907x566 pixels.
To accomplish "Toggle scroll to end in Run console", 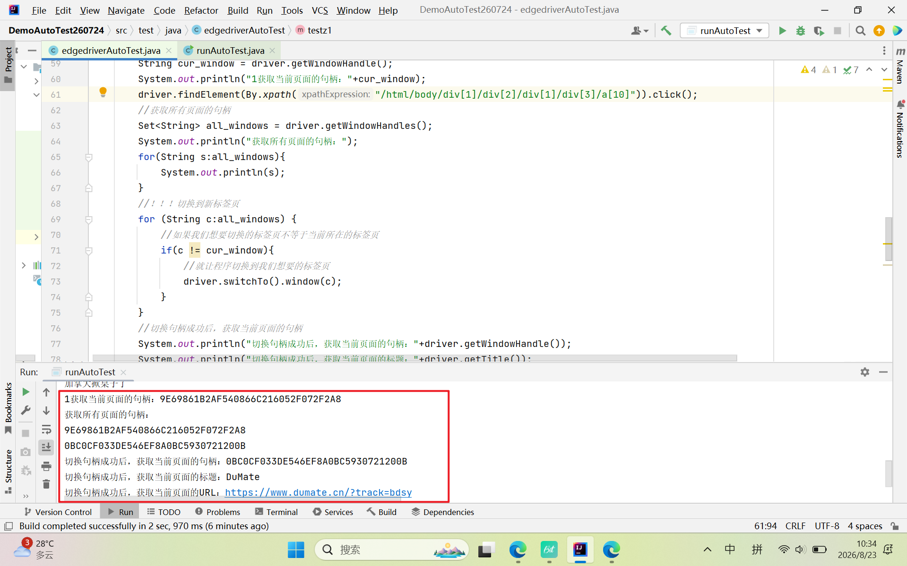I will (46, 447).
